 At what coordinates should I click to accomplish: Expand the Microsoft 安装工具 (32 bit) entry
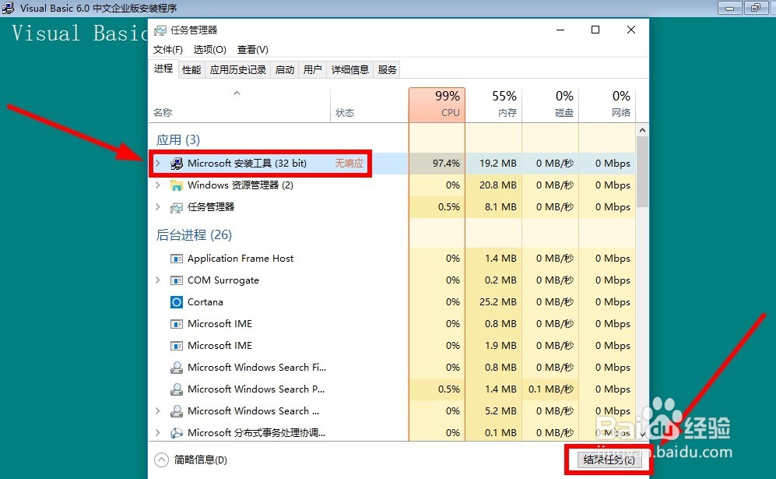coord(158,163)
